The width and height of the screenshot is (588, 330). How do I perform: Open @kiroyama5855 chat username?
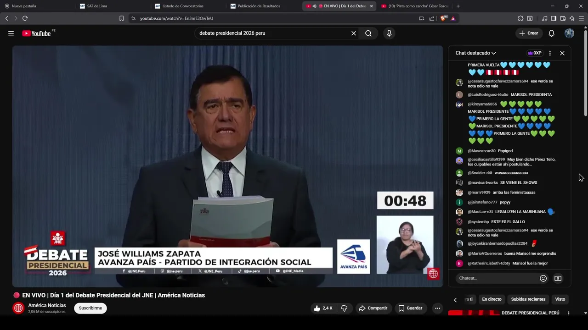(x=482, y=104)
